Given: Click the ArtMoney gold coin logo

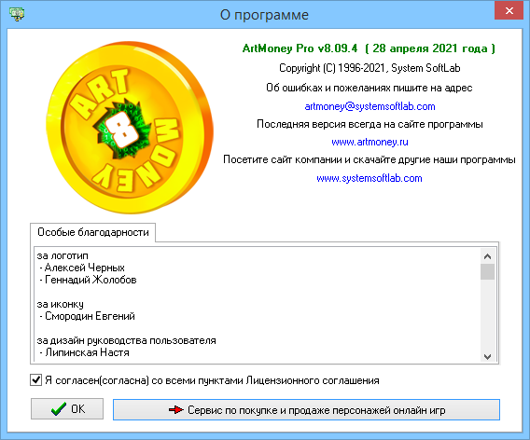Looking at the screenshot, I should coord(130,128).
